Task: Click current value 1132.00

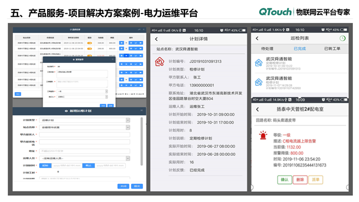Action: tap(294, 147)
